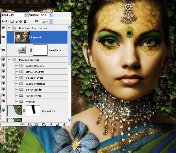
Task: Hide the woman group
Action: [4, 101]
